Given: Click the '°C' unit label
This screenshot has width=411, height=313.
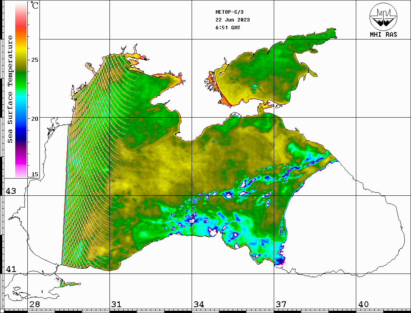Looking at the screenshot, I should pyautogui.click(x=34, y=5).
